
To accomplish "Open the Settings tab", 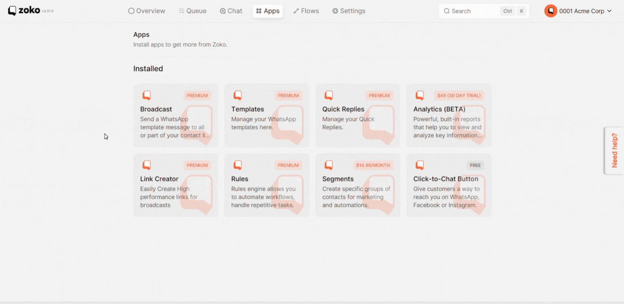I will 349,11.
